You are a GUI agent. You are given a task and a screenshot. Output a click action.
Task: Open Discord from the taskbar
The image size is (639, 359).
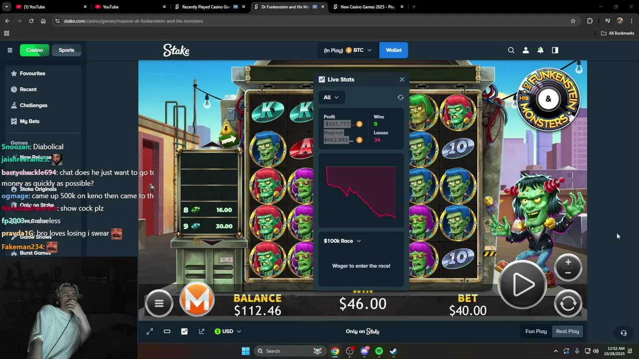pos(364,351)
